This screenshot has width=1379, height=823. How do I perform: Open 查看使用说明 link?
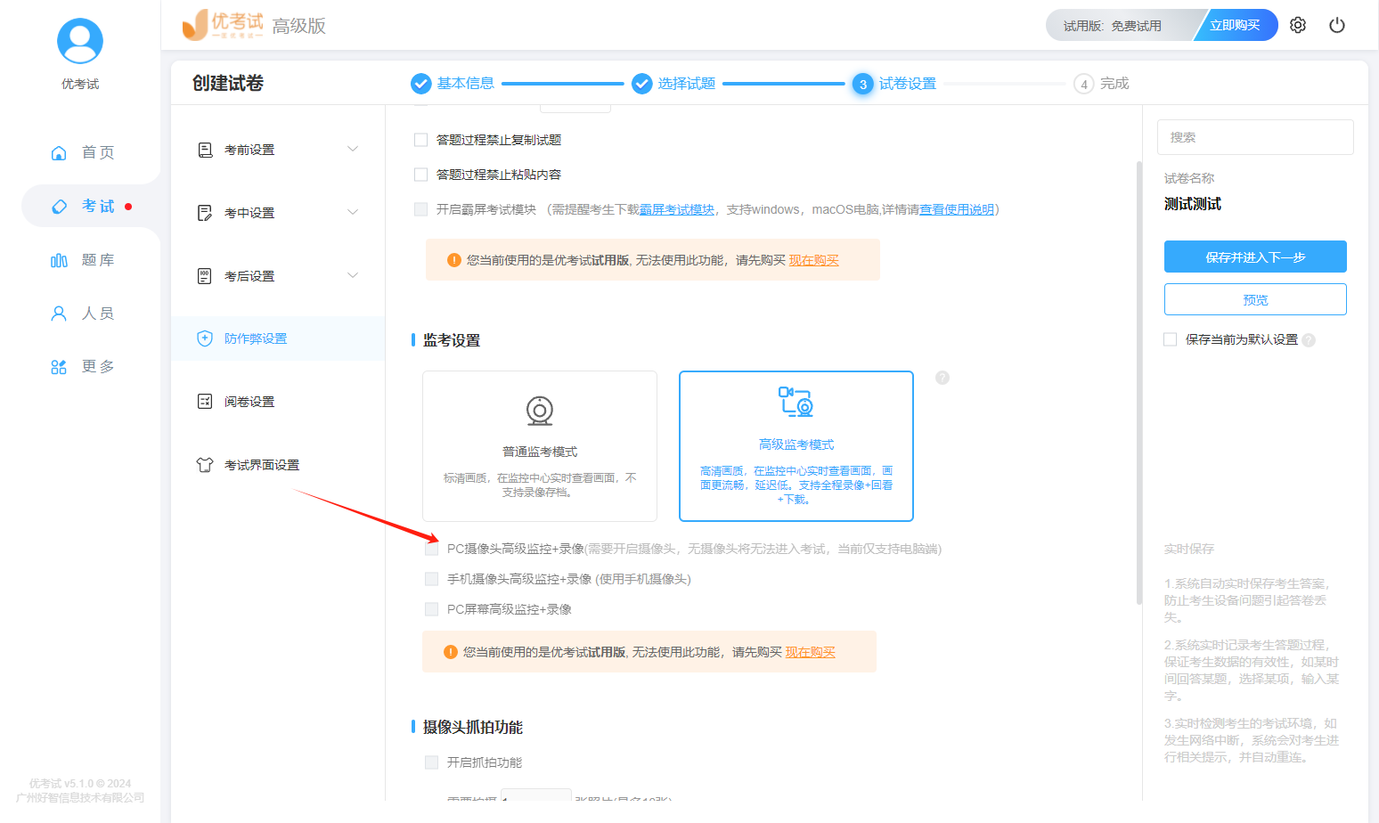click(957, 209)
